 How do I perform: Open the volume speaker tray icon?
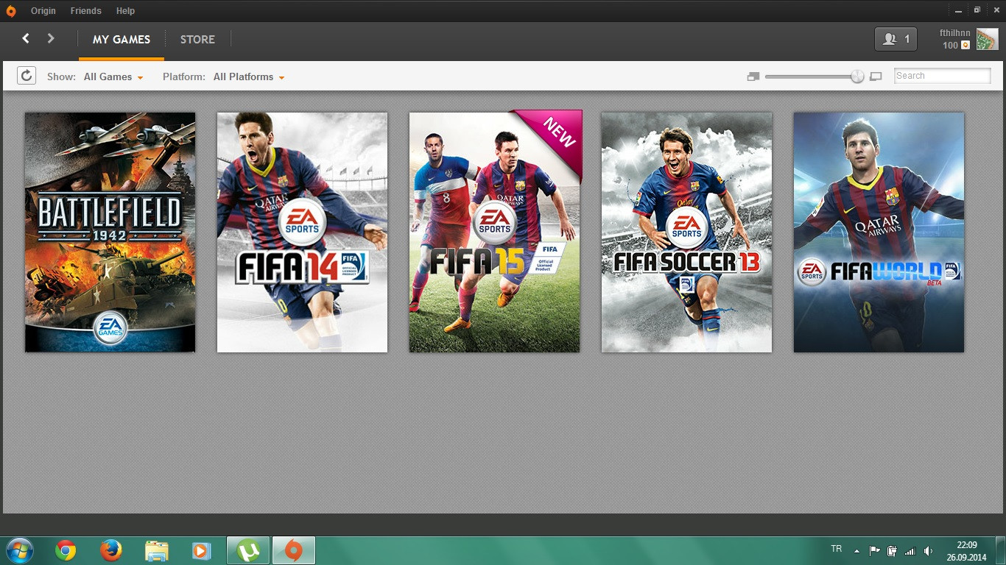928,550
